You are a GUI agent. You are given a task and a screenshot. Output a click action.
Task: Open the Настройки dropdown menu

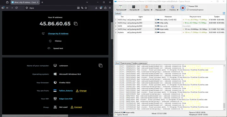click(134, 8)
